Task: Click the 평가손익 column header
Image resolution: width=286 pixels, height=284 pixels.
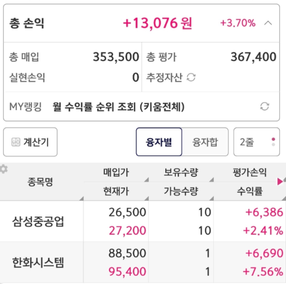Action: coord(250,172)
